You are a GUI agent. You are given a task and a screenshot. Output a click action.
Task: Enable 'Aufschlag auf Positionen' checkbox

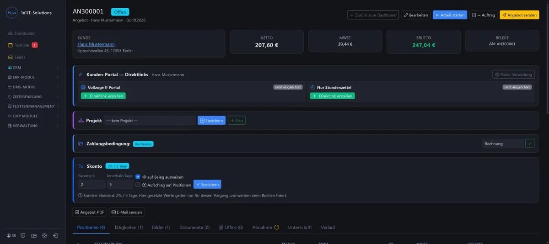pyautogui.click(x=138, y=185)
